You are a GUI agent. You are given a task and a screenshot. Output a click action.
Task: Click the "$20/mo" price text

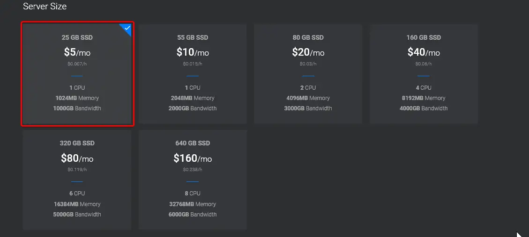[x=308, y=52]
